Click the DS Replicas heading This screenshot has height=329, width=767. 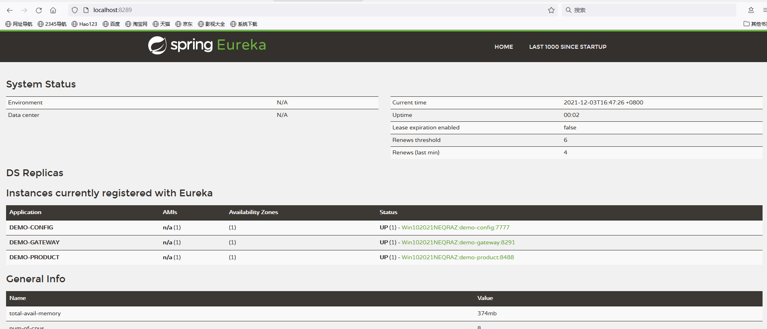coord(35,173)
